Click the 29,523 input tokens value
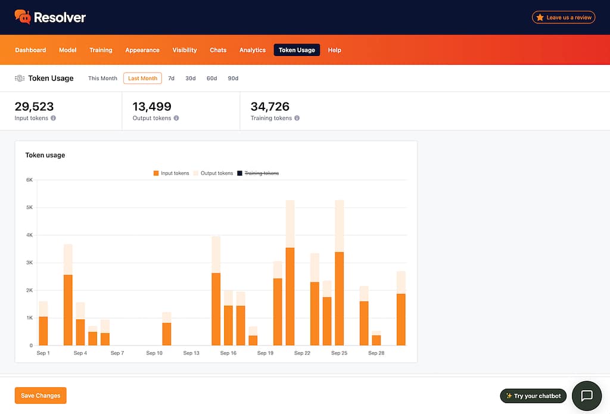This screenshot has height=414, width=610. tap(34, 106)
